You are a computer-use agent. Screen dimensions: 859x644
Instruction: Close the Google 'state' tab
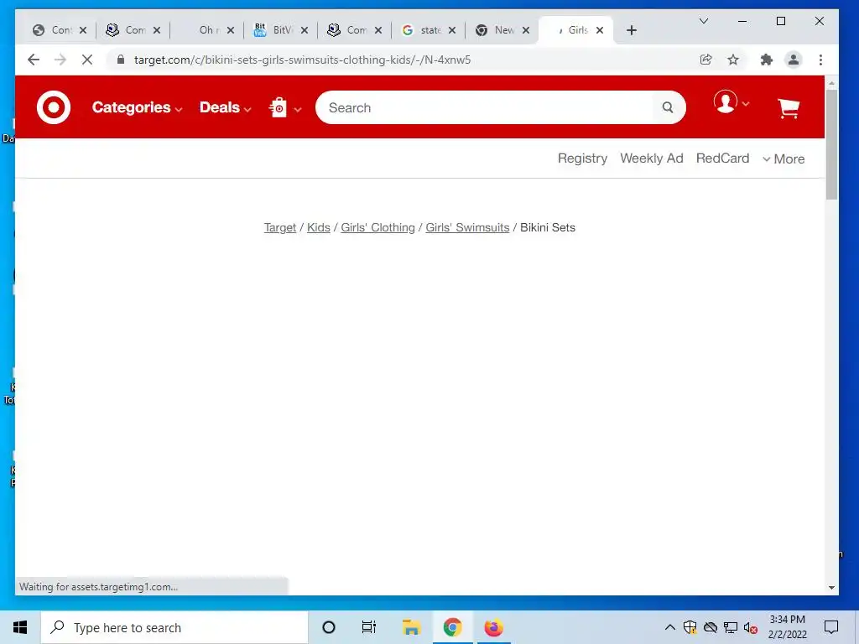pyautogui.click(x=452, y=30)
